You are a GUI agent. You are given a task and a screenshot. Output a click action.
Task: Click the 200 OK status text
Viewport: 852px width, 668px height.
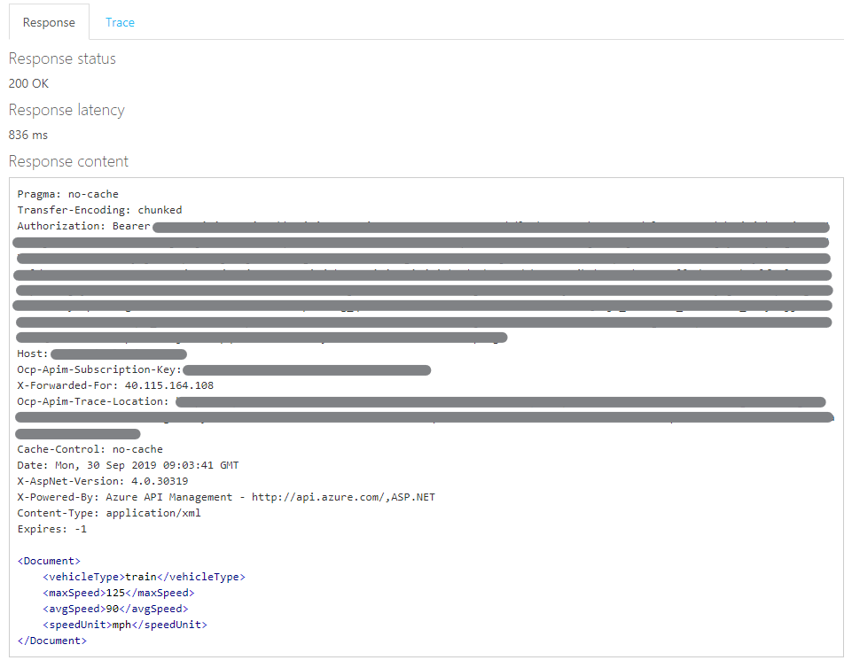[x=28, y=83]
